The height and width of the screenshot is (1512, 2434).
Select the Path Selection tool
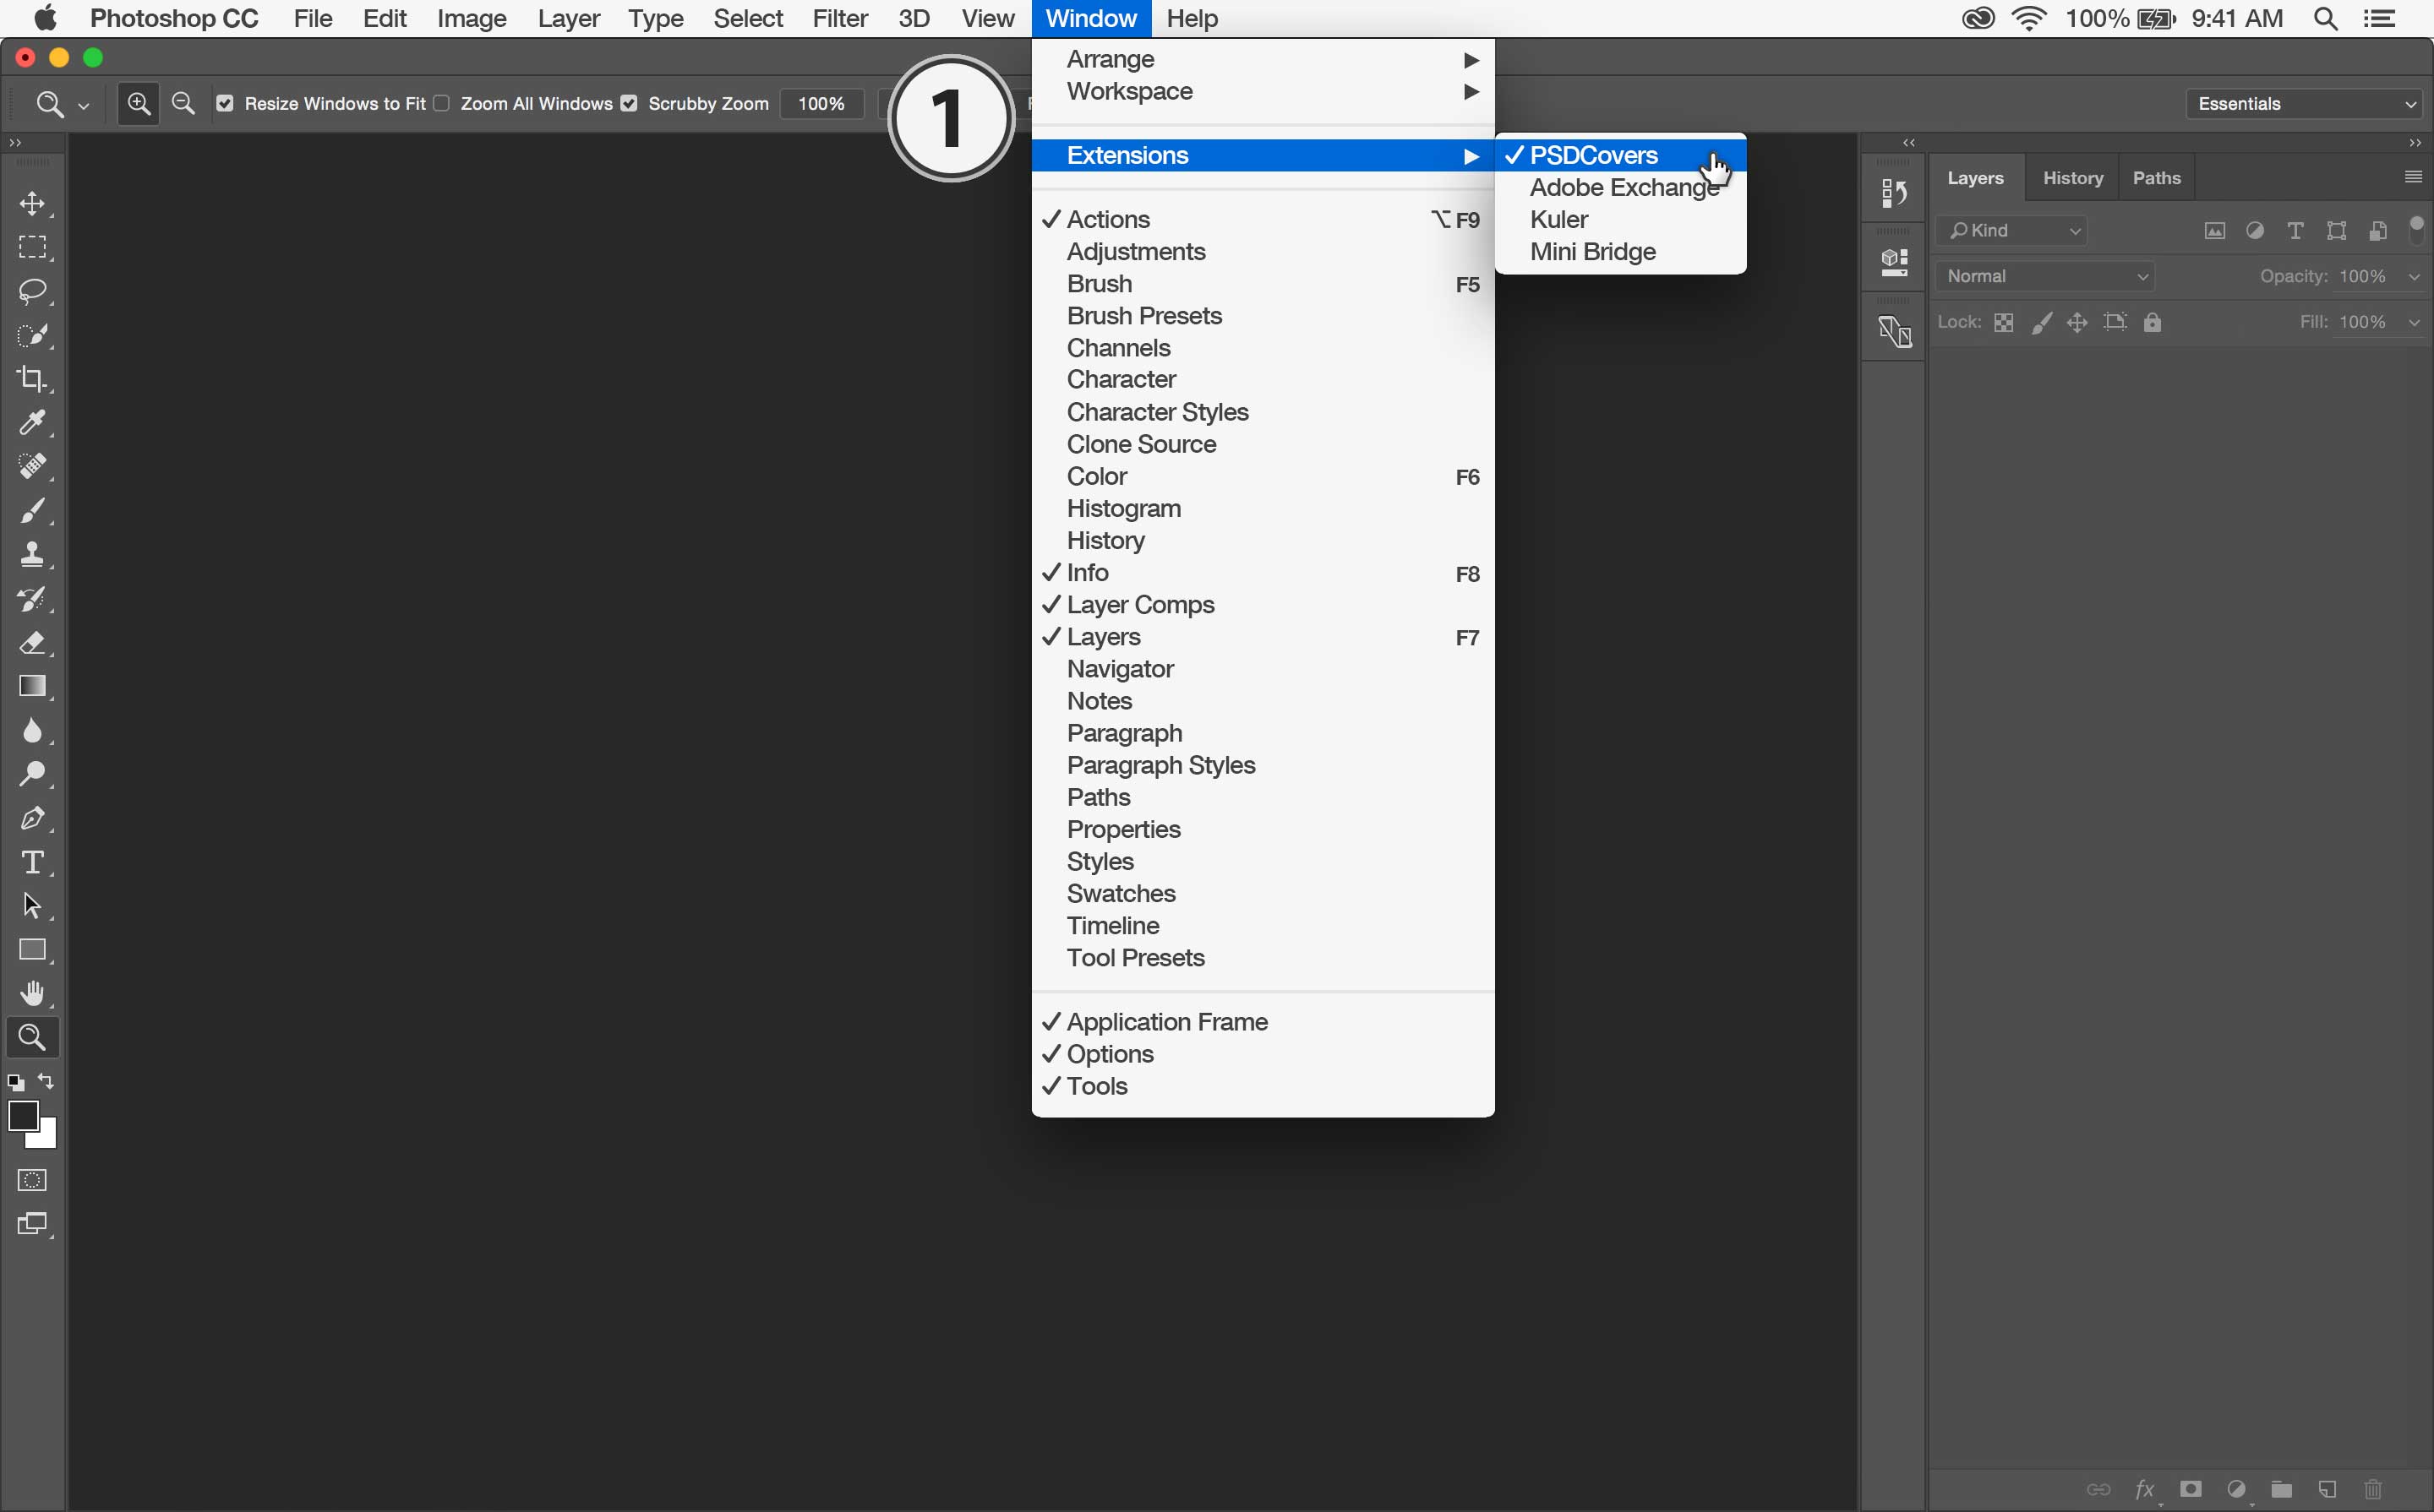32,906
